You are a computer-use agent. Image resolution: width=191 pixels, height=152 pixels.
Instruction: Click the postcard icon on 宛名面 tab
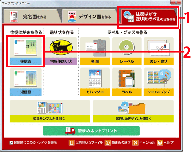[x=14, y=17]
